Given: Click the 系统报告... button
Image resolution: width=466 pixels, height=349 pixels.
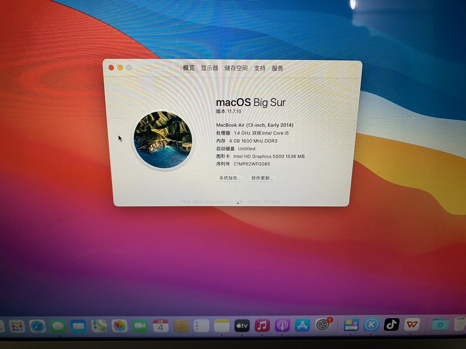Looking at the screenshot, I should (x=230, y=178).
